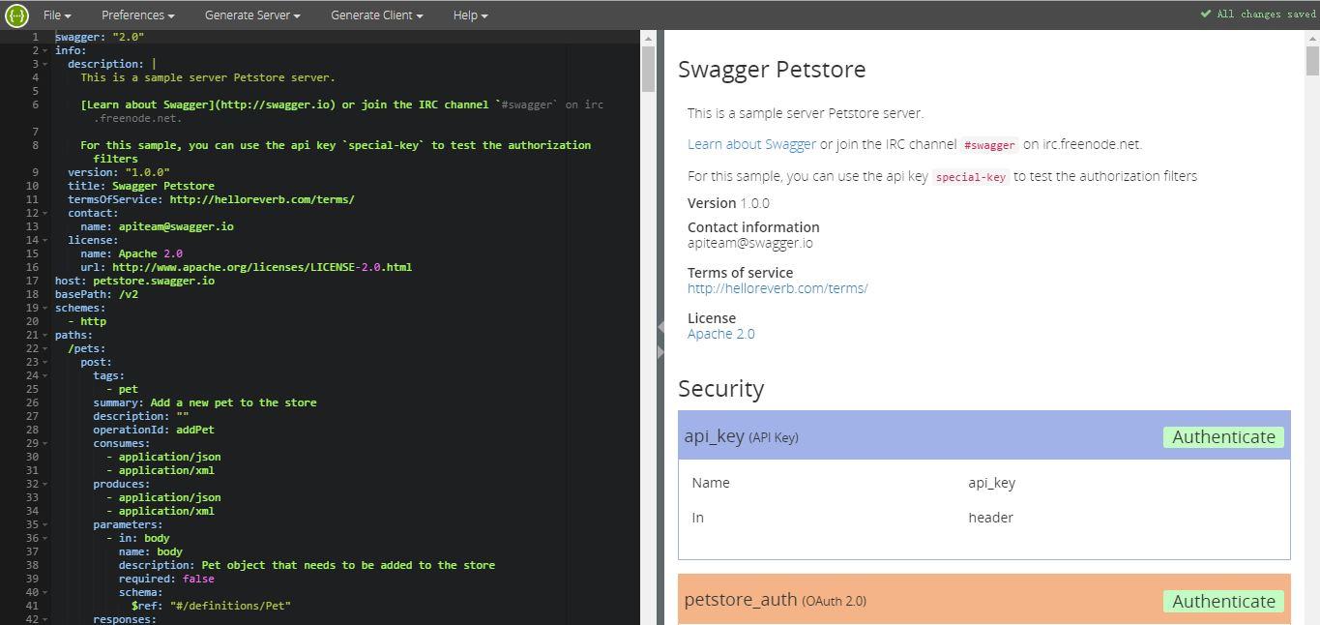Click the Swagger Editor logo icon

tap(16, 15)
